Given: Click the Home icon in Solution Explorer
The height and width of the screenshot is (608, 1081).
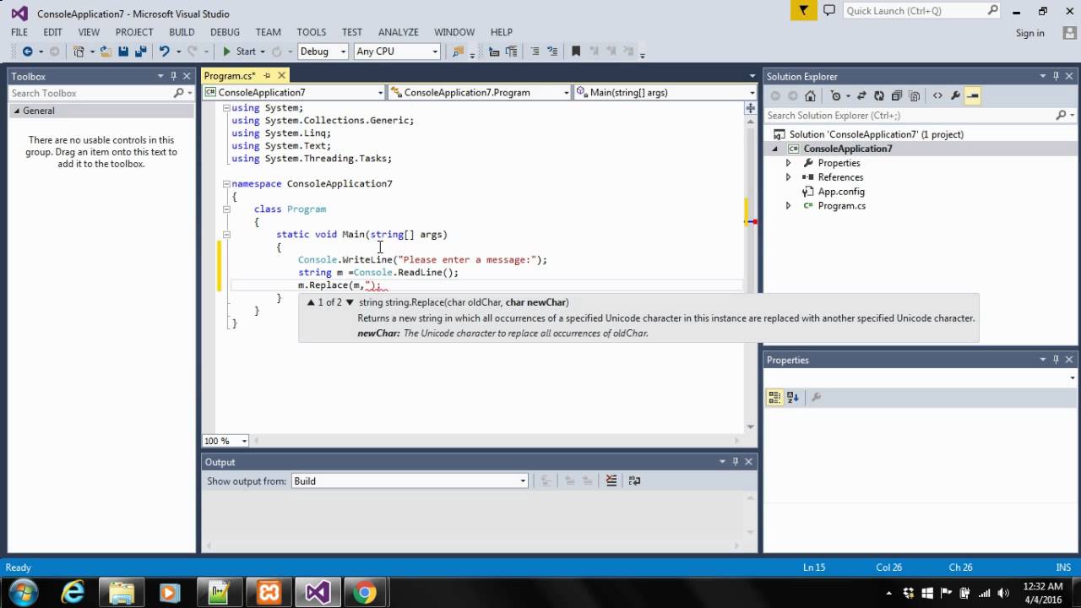Looking at the screenshot, I should click(x=810, y=95).
